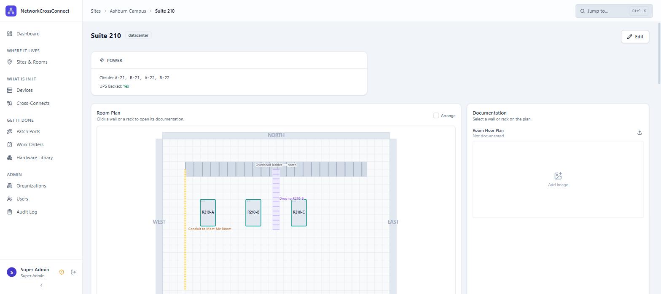
Task: Click the Cross-Connects sidebar icon
Action: click(x=10, y=103)
